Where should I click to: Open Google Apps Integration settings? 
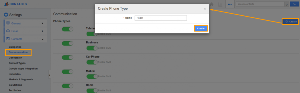tap(23, 68)
